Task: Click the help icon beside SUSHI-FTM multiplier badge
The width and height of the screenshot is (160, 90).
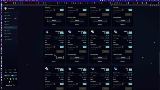Action: pyautogui.click(x=59, y=70)
